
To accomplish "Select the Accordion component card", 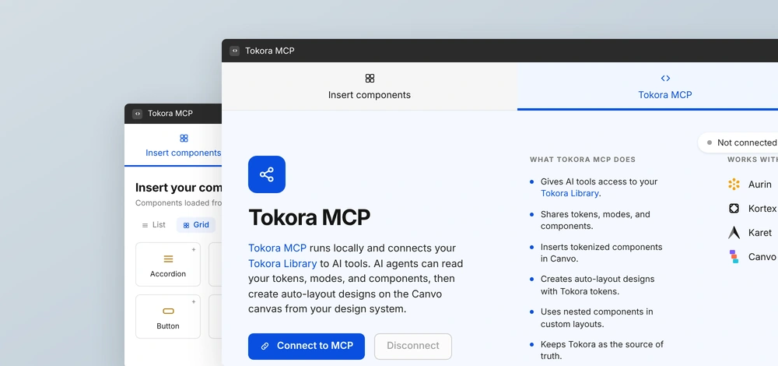I will click(x=168, y=264).
